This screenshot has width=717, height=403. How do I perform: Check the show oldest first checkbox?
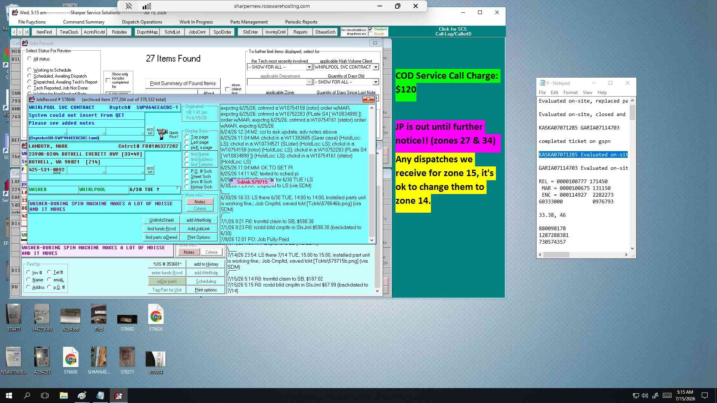click(227, 89)
